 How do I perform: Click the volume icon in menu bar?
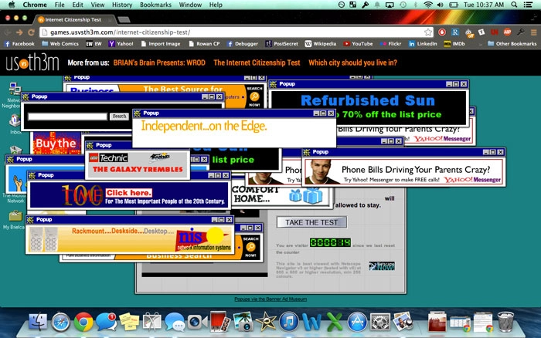coord(440,5)
